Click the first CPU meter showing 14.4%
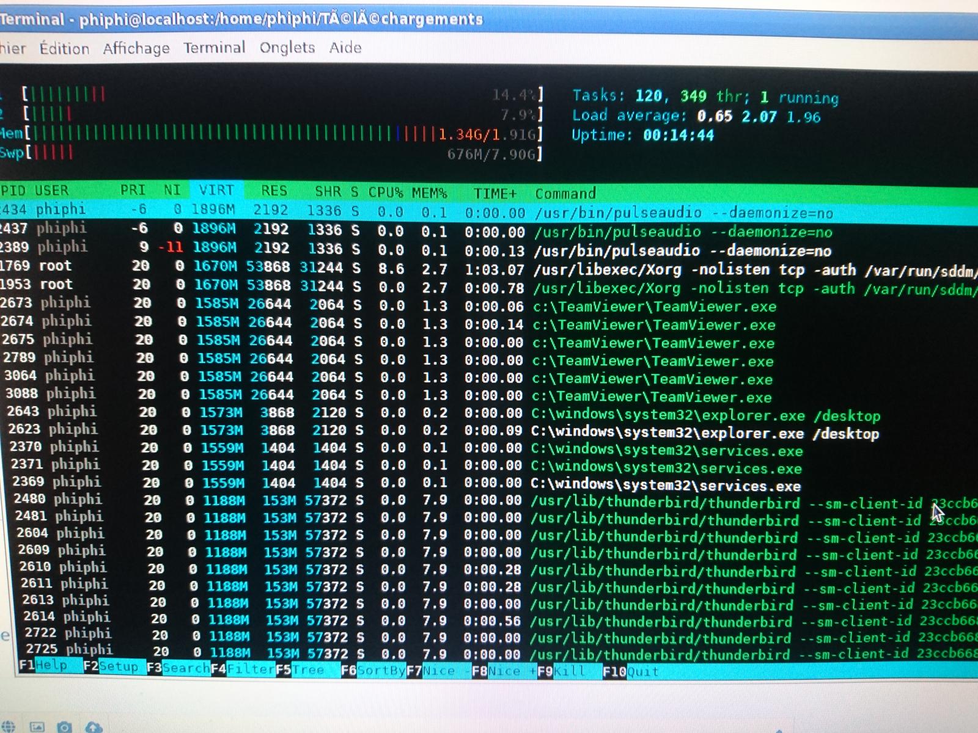This screenshot has width=978, height=733. coord(281,95)
